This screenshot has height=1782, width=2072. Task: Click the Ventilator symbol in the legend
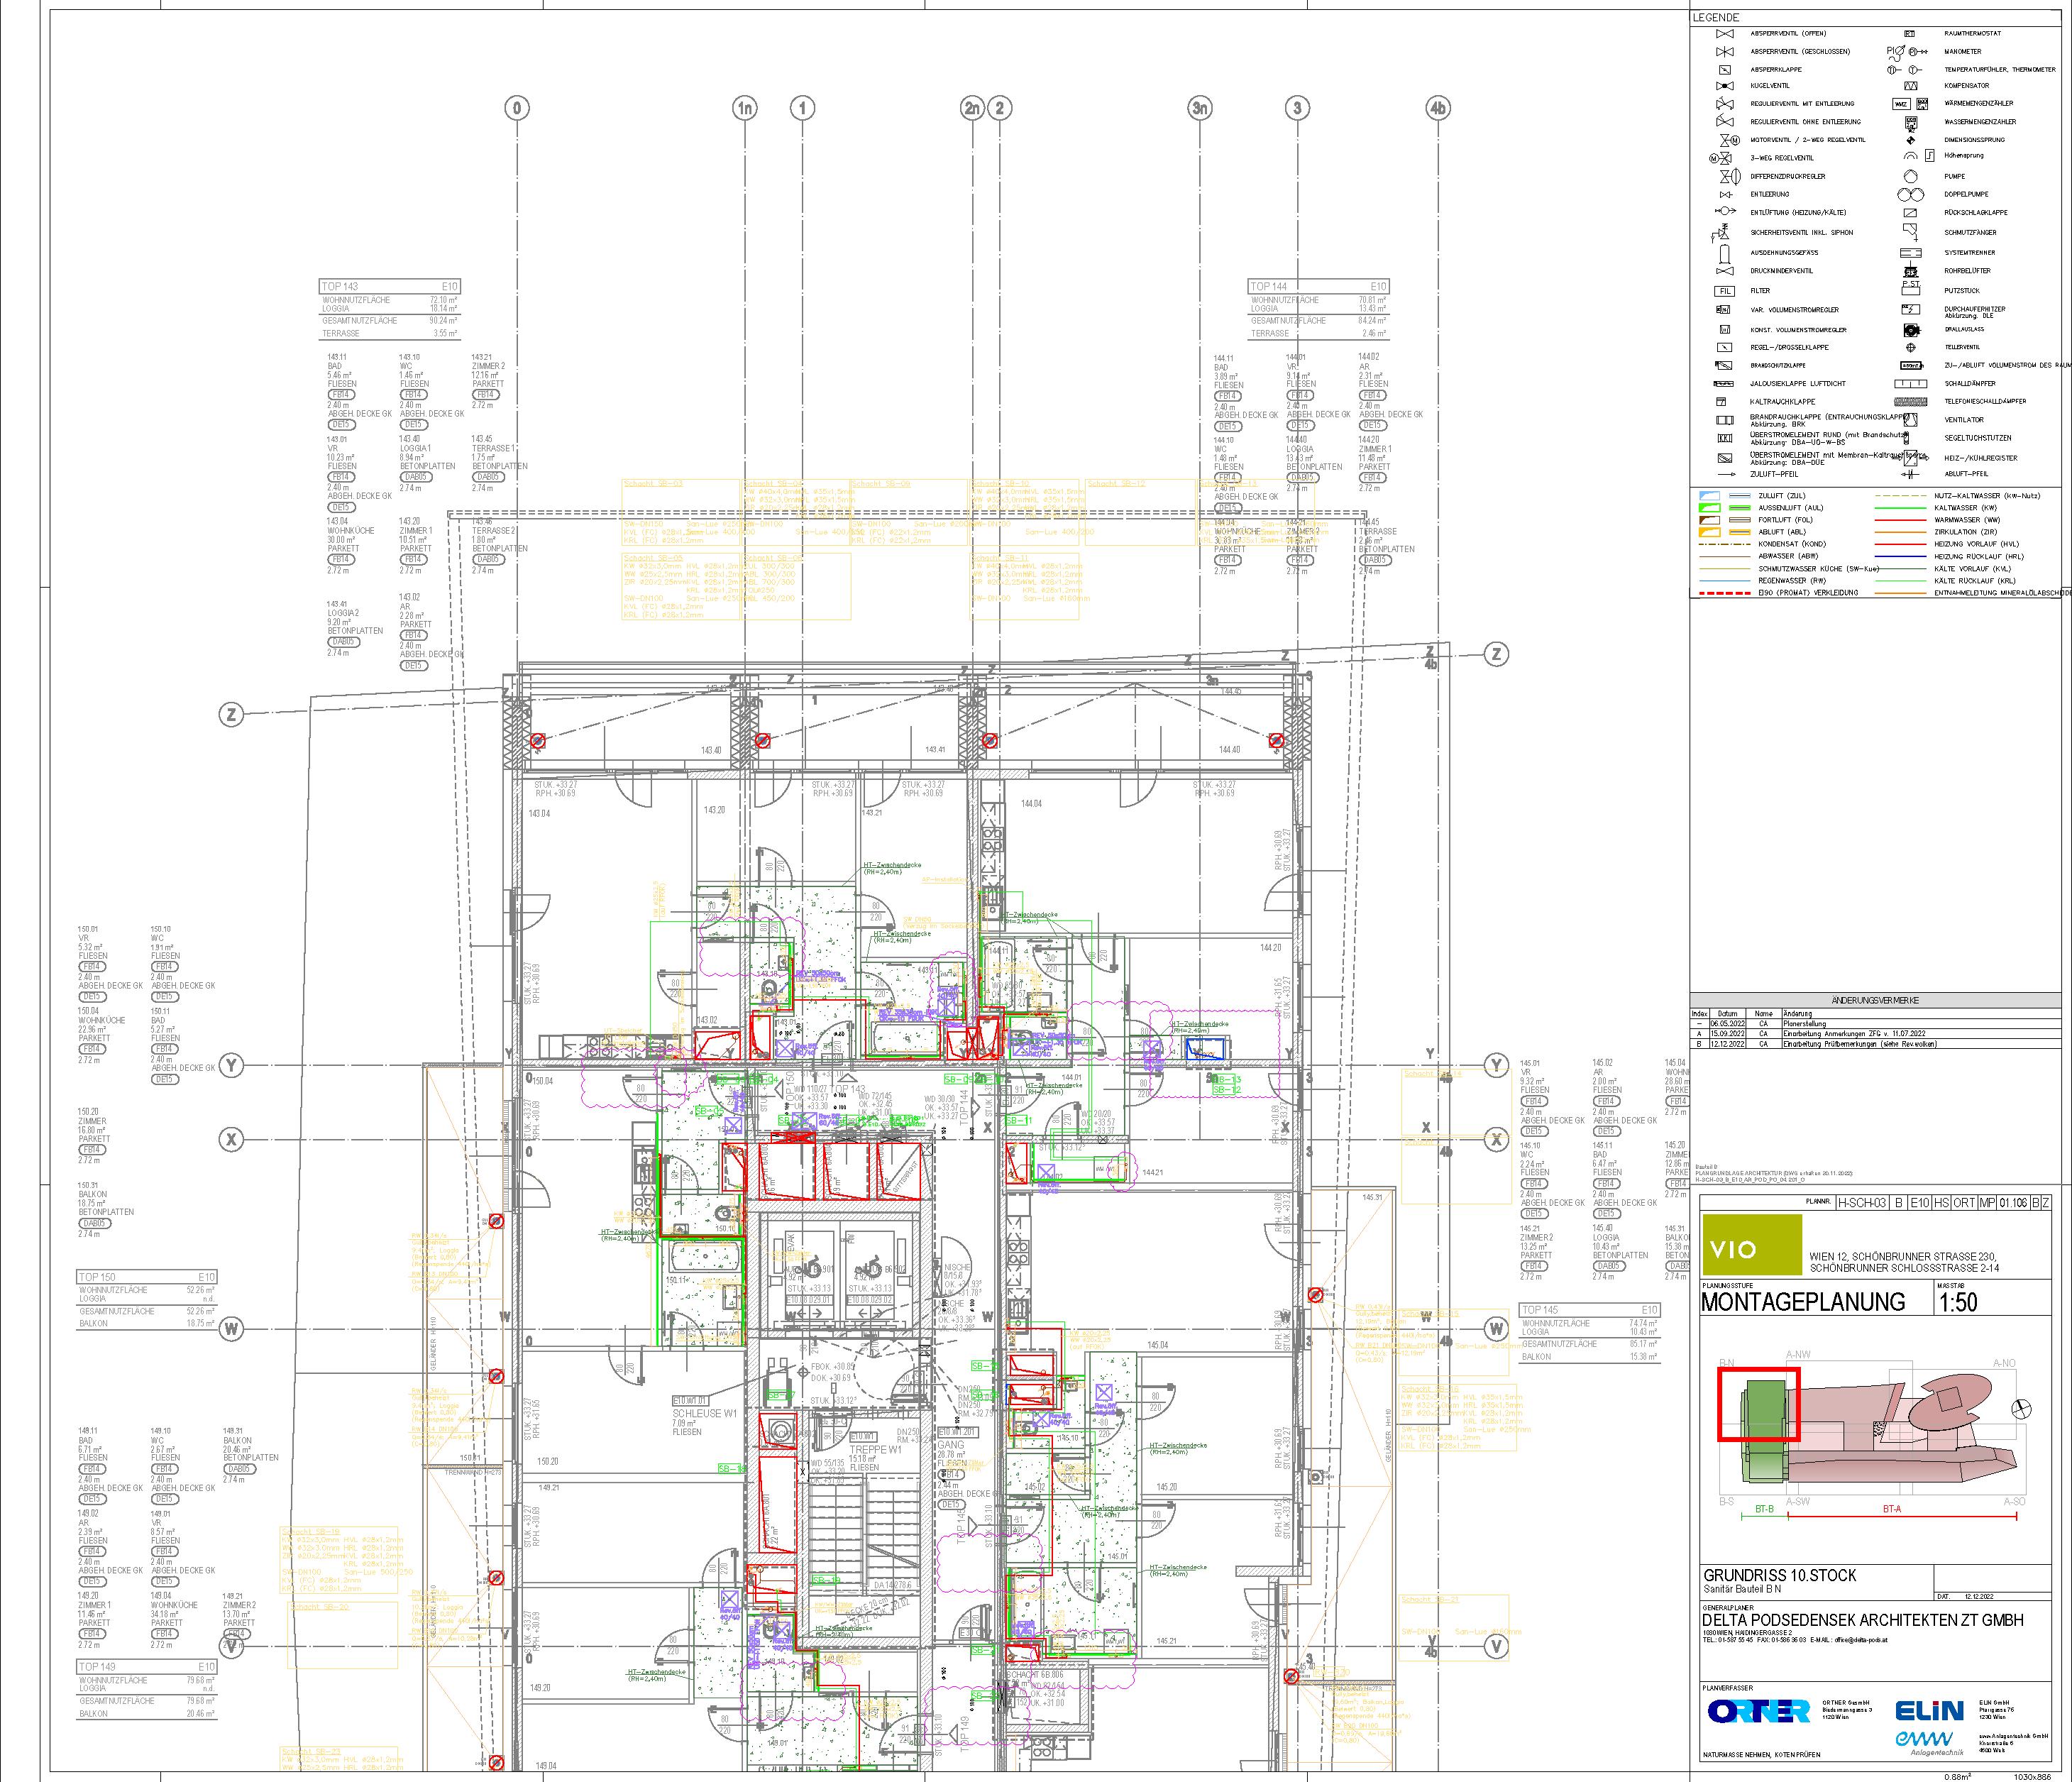(1910, 420)
